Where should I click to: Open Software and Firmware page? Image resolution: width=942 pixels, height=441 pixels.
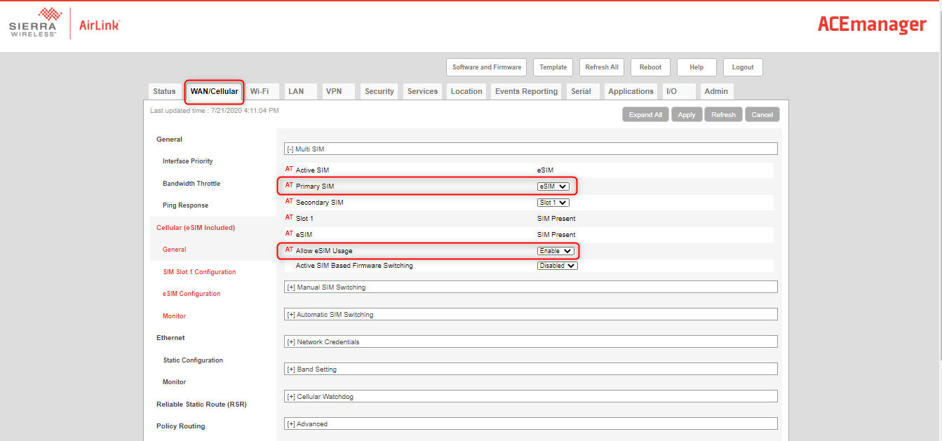pos(486,67)
